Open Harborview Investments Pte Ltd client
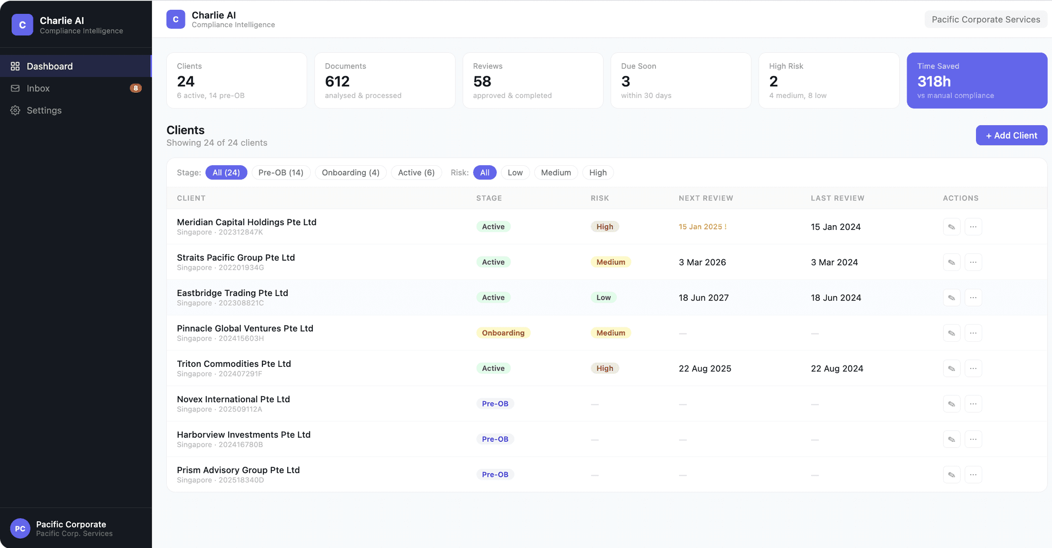The width and height of the screenshot is (1052, 548). click(x=243, y=435)
